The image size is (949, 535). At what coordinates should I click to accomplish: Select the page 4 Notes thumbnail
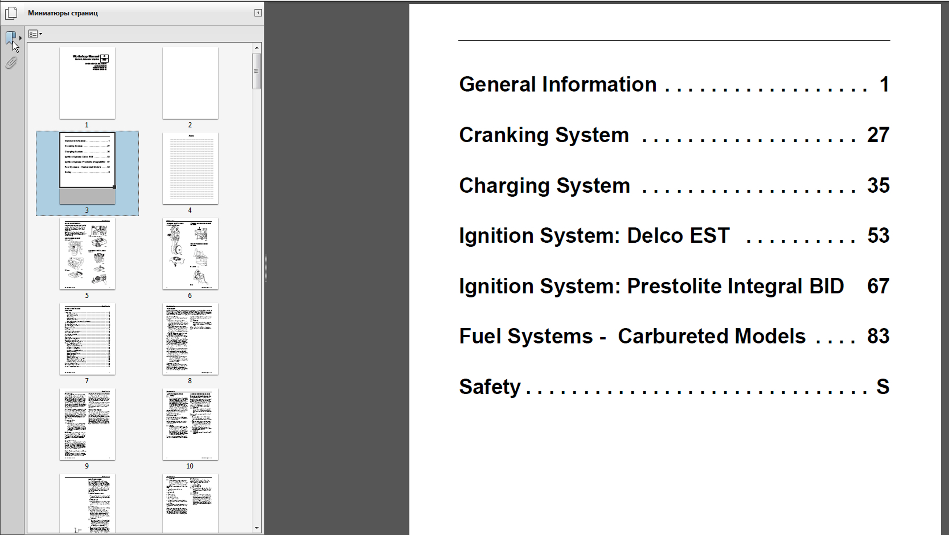(x=190, y=168)
